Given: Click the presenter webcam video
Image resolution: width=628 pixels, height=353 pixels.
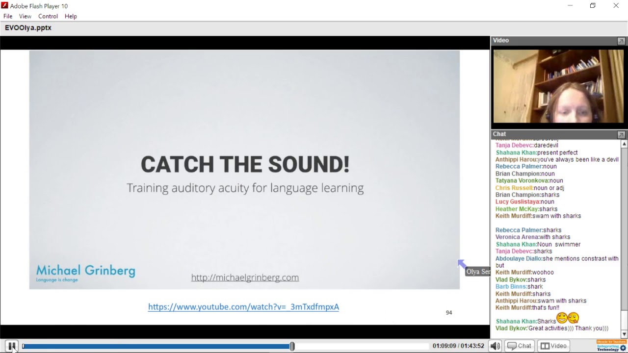Looking at the screenshot, I should tap(558, 86).
